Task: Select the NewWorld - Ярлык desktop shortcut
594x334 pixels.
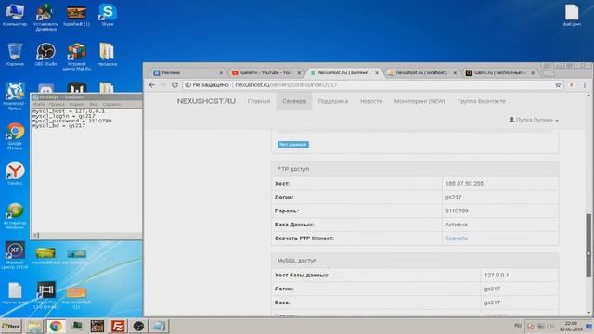Action: [x=15, y=96]
